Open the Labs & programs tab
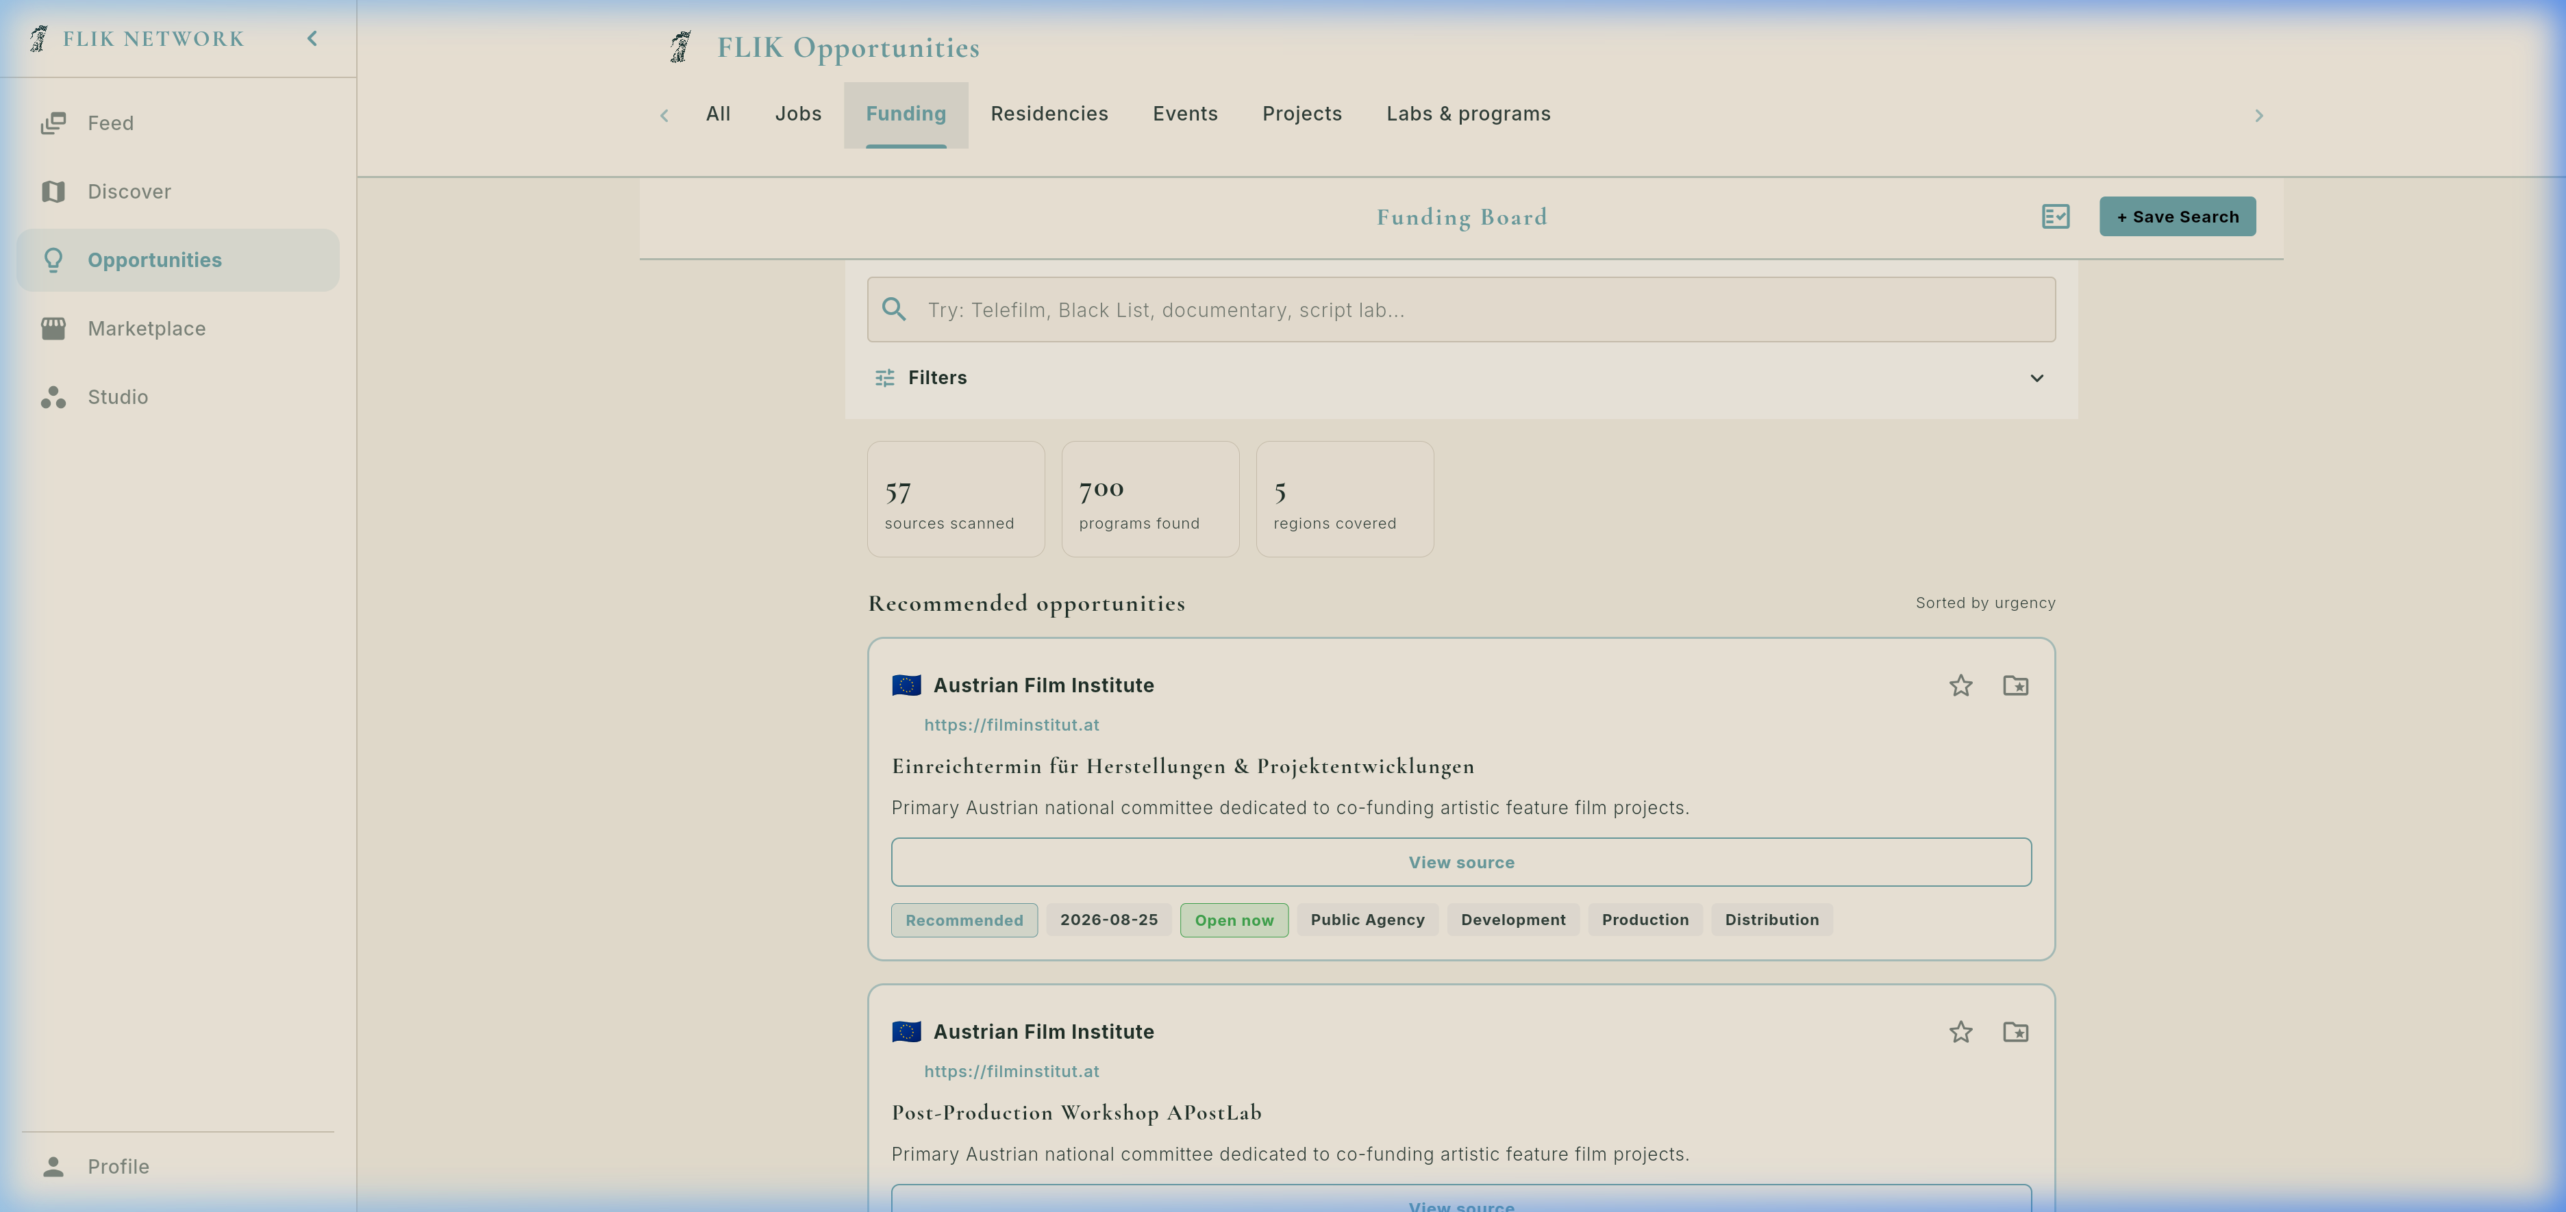The height and width of the screenshot is (1212, 2566). pyautogui.click(x=1468, y=114)
